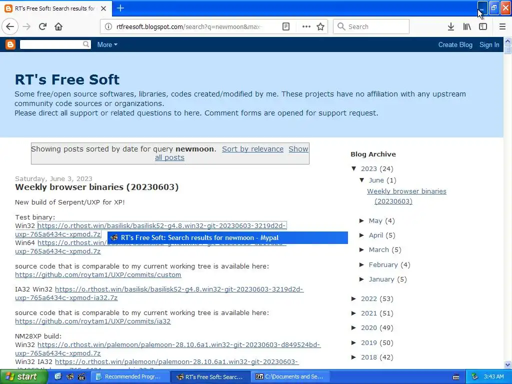Launch the media player quick launch icon

(81, 376)
